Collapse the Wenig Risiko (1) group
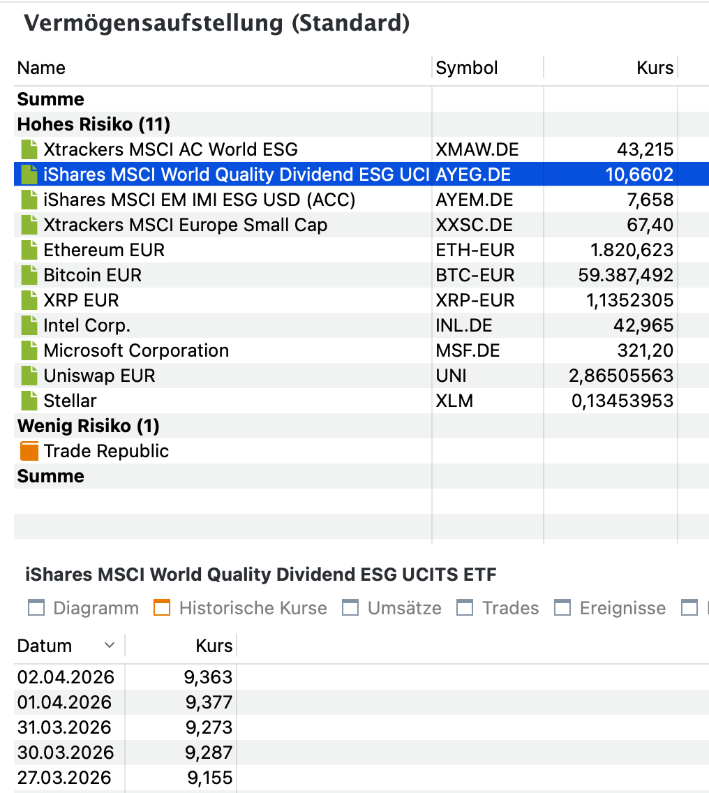Screen dimensions: 709x793 88,426
